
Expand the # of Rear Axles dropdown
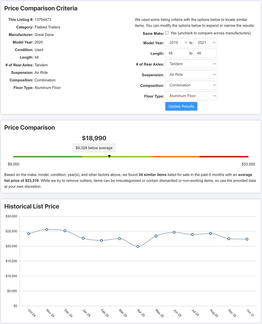click(191, 64)
